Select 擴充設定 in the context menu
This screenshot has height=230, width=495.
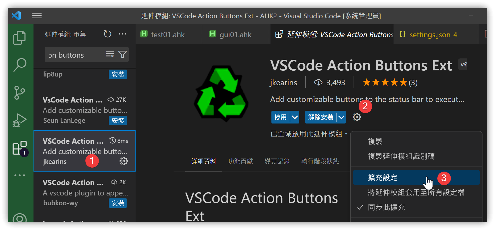(x=416, y=177)
